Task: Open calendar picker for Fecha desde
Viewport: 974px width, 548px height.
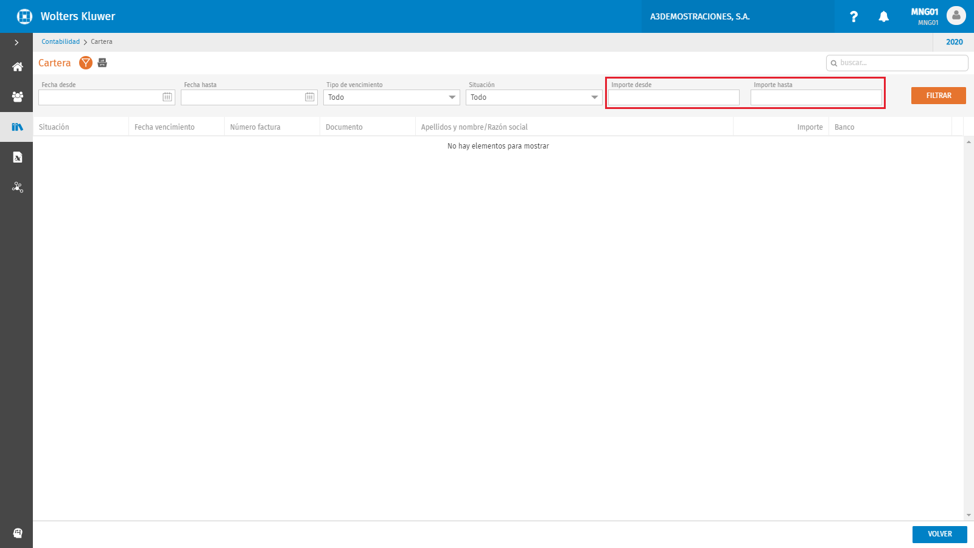Action: 167,97
